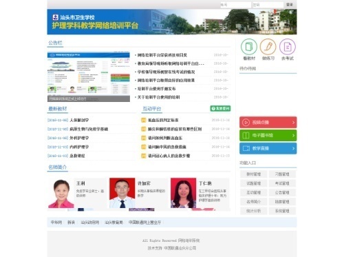Click the account input field at top
The width and height of the screenshot is (344, 257).
point(235,5)
